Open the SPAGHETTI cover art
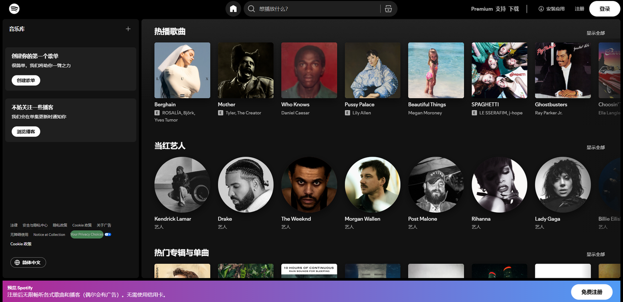Viewport: 623px width, 302px height. click(499, 71)
